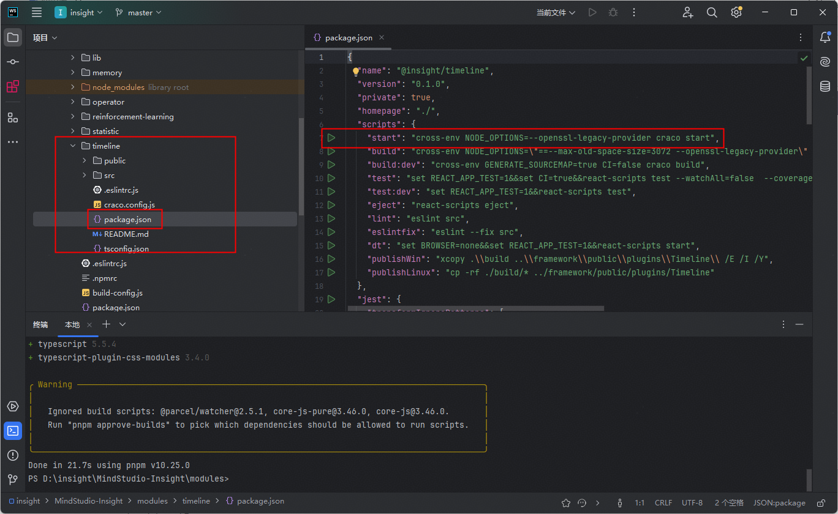
Task: Expand the public folder
Action: (85, 160)
